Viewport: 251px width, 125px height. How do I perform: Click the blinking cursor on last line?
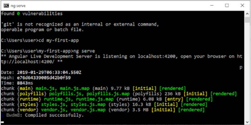(x=2, y=122)
